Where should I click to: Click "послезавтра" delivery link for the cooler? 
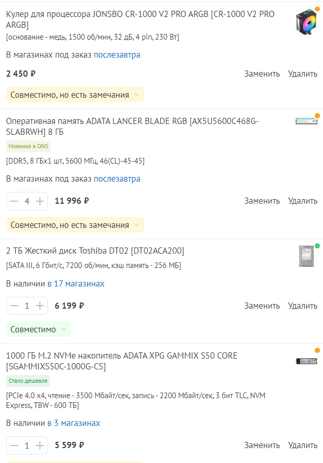[117, 55]
